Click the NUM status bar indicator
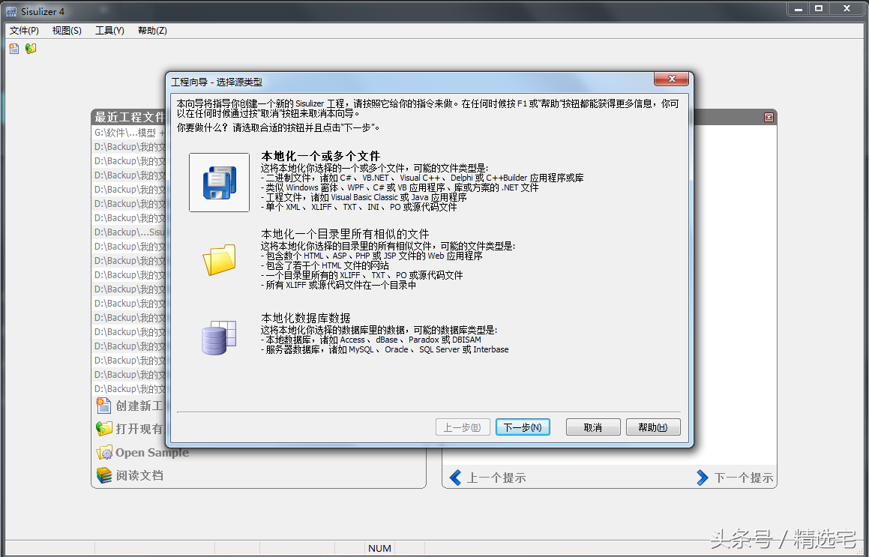The width and height of the screenshot is (869, 557). (379, 548)
